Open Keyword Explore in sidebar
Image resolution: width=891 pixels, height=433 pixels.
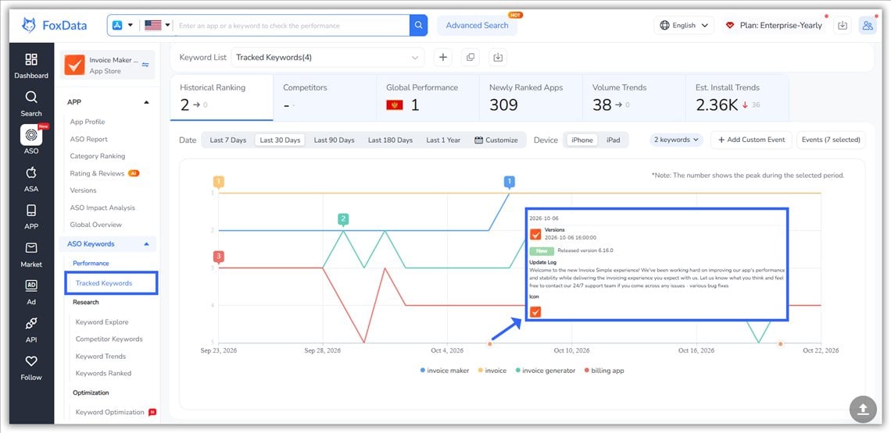tap(102, 321)
